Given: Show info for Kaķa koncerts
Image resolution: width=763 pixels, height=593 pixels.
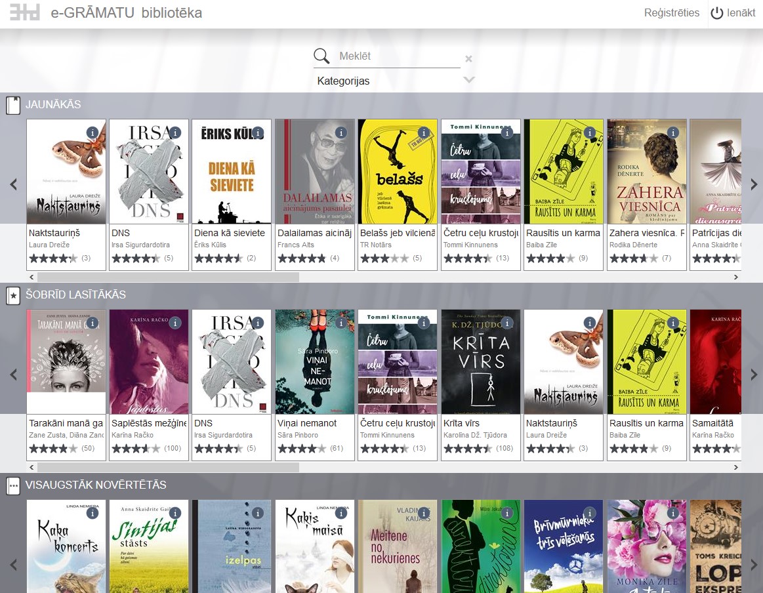Looking at the screenshot, I should pos(93,513).
